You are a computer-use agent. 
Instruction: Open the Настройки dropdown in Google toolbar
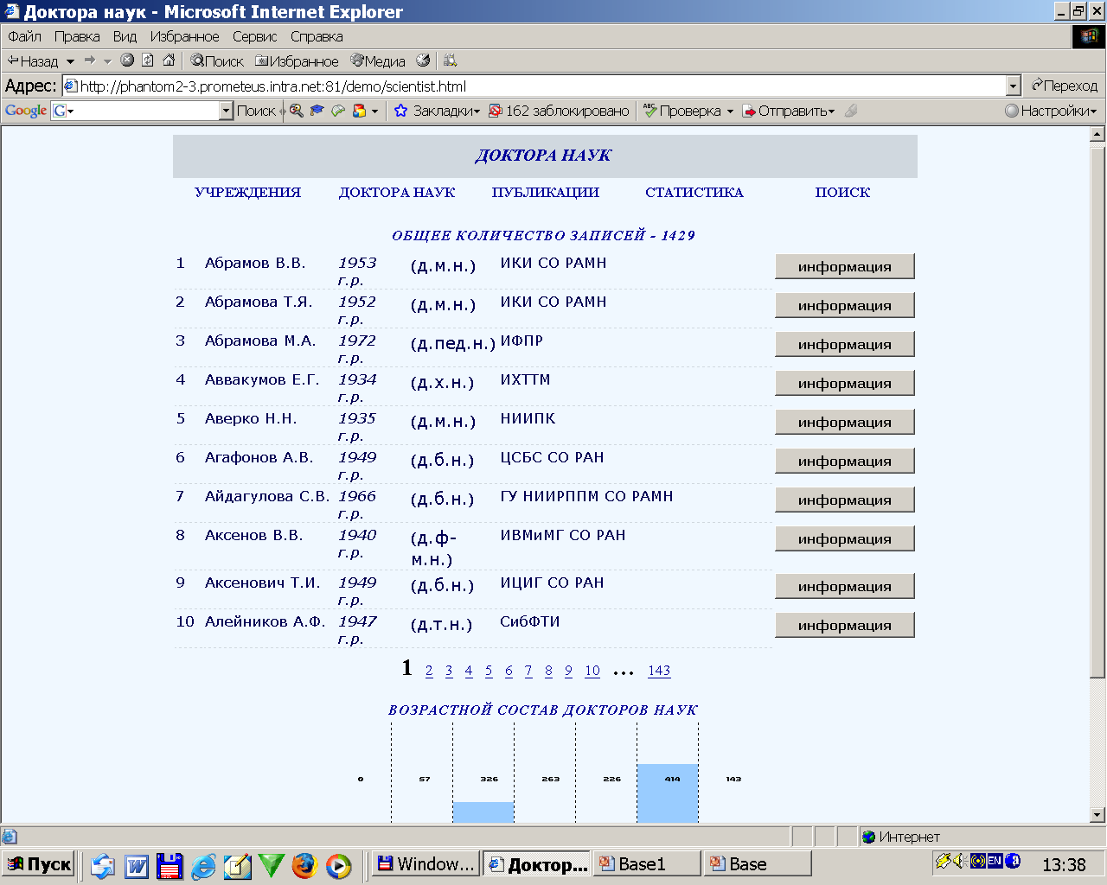(1051, 111)
